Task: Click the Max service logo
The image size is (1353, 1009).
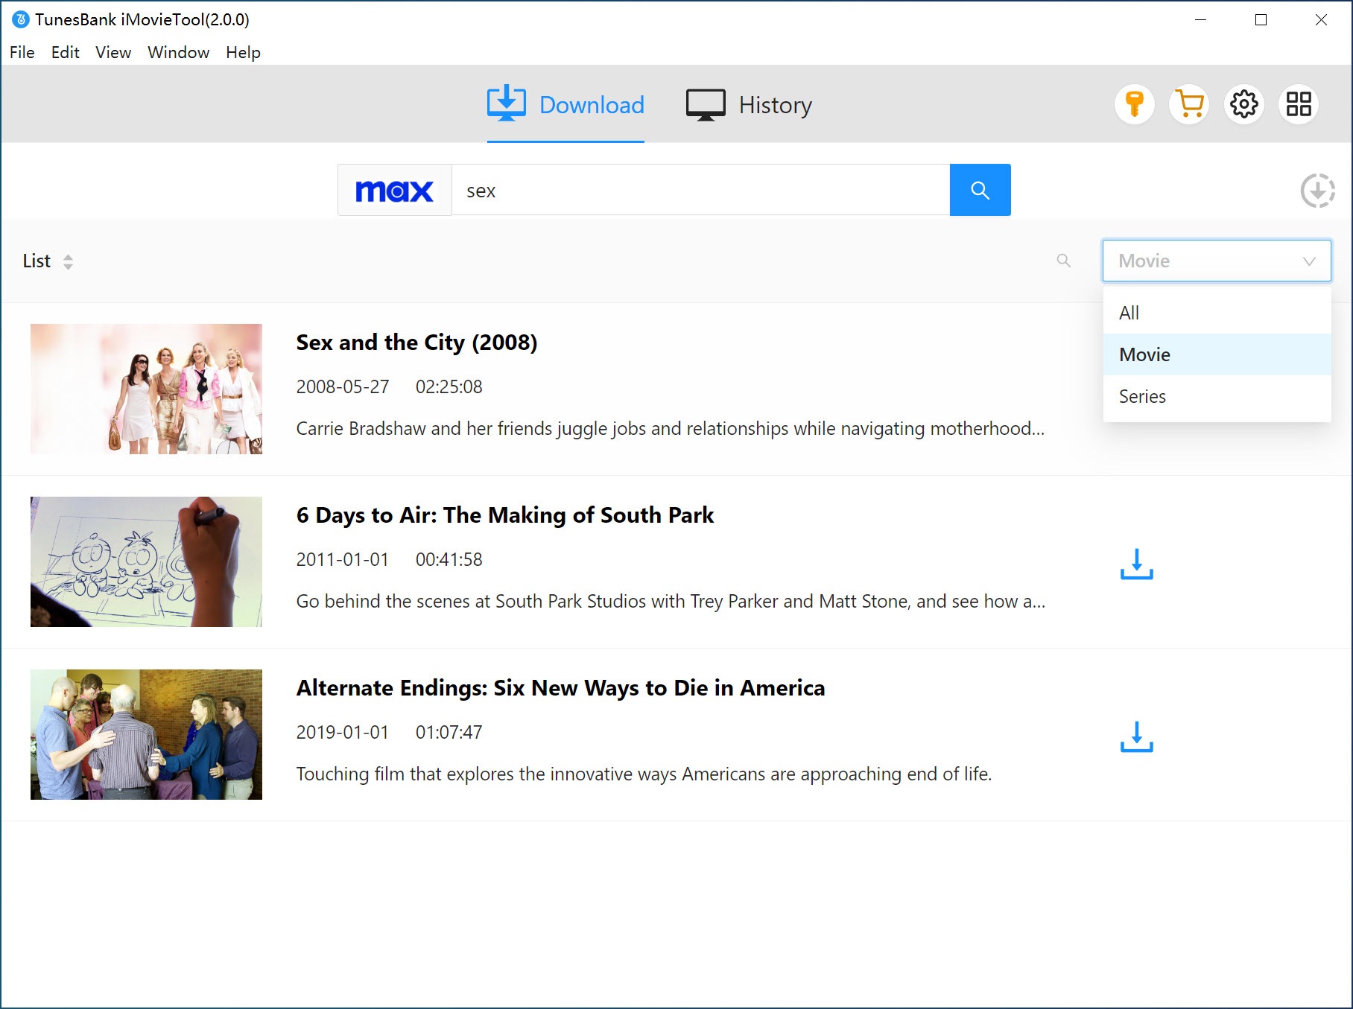Action: 394,191
